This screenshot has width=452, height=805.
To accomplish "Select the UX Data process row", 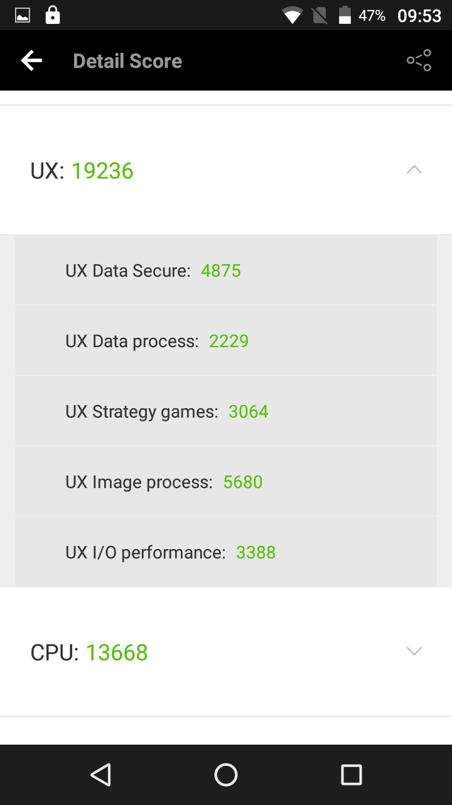I will 226,341.
